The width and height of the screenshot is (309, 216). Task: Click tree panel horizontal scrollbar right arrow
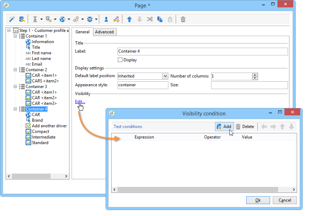pyautogui.click(x=66, y=176)
